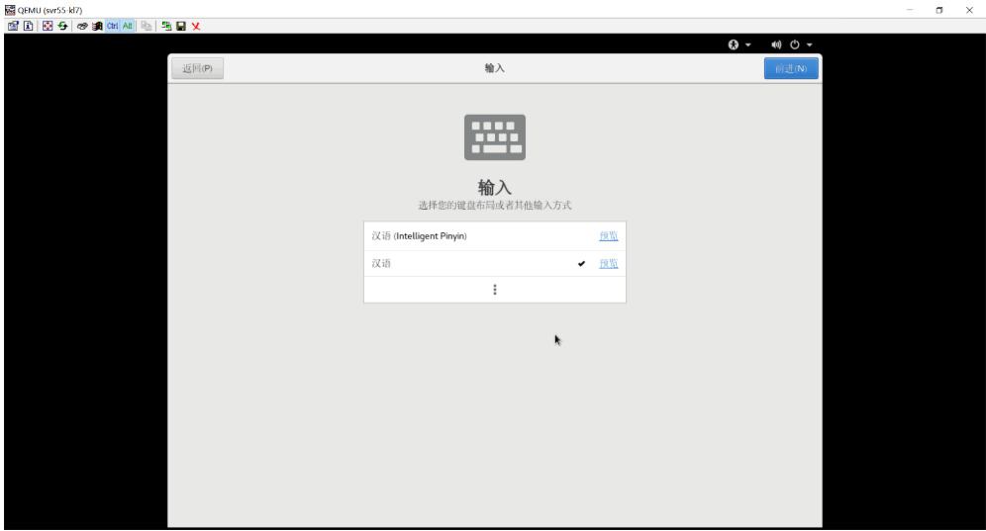Open VNC connection options icon
Screen dimensions: 986x531
[13, 26]
